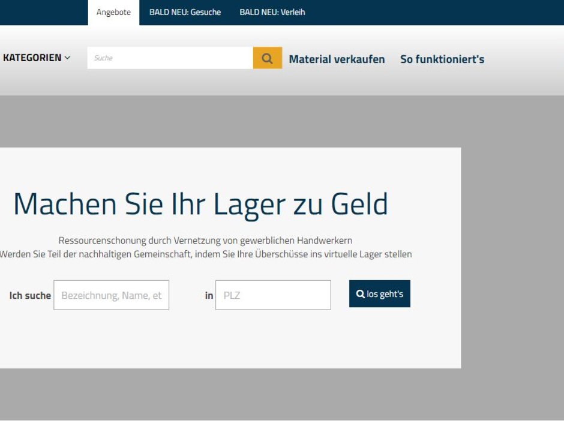Screen dimensions: 564x423
Task: Open the 'BALD NEU: Gesuche' tab
Action: 187,11
